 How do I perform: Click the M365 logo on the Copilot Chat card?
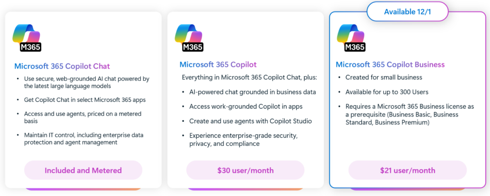tap(28, 37)
